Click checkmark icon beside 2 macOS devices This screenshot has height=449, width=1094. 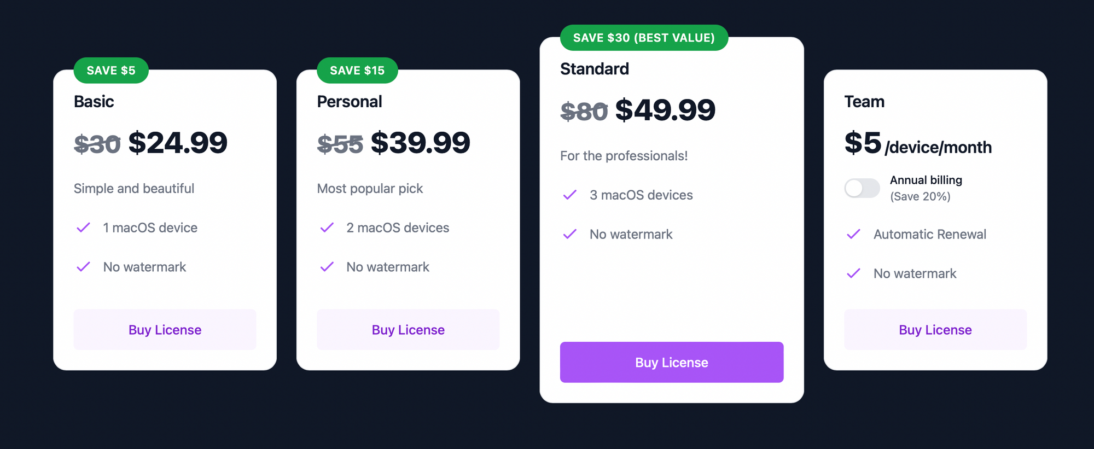click(x=327, y=228)
